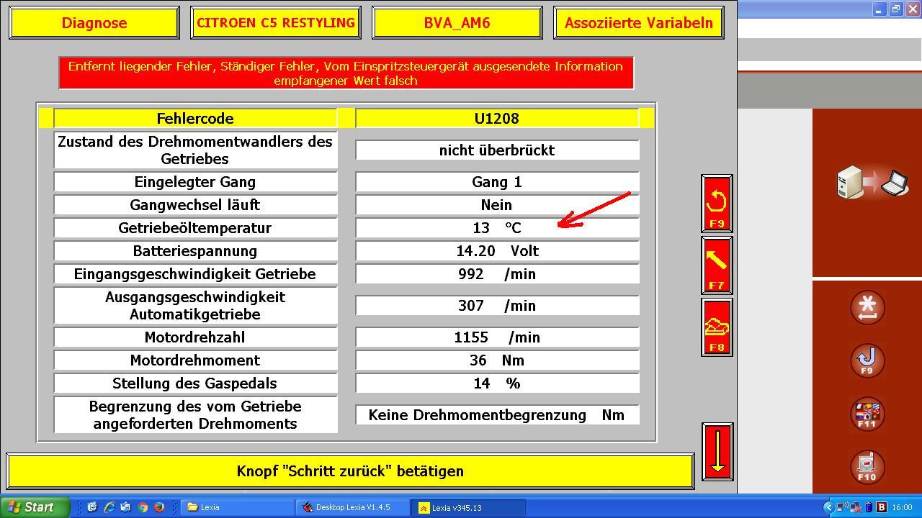Click the taskbar clock 16:00
The image size is (922, 518).
point(902,507)
